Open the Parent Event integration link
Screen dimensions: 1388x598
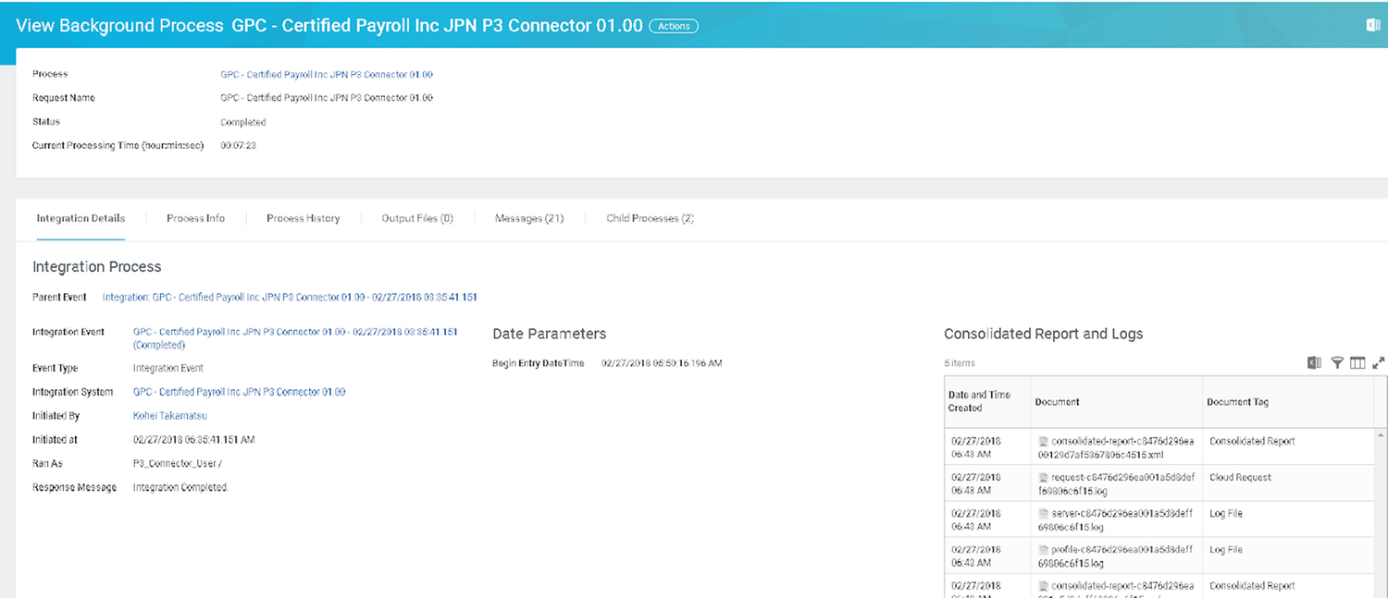304,297
